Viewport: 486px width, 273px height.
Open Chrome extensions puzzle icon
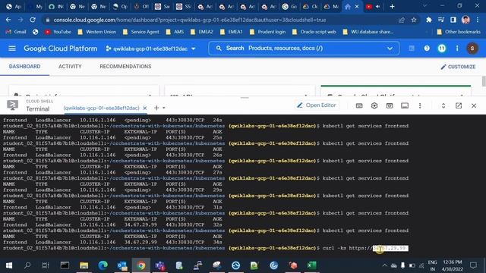428,20
